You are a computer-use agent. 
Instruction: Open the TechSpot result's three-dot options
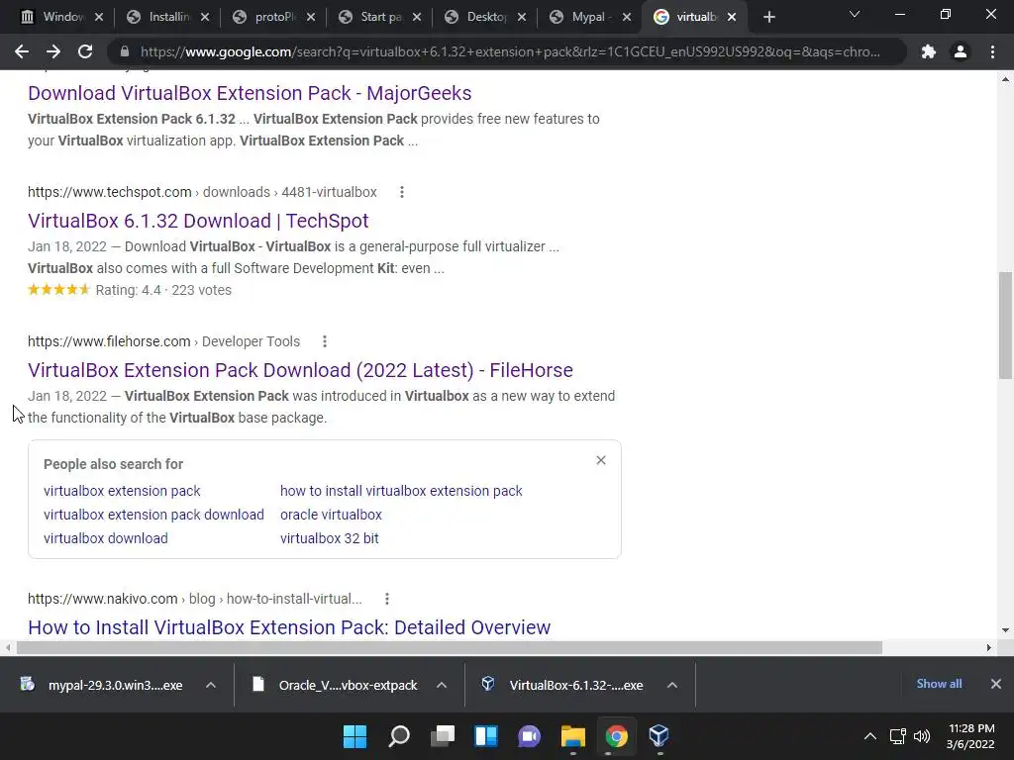tap(402, 192)
